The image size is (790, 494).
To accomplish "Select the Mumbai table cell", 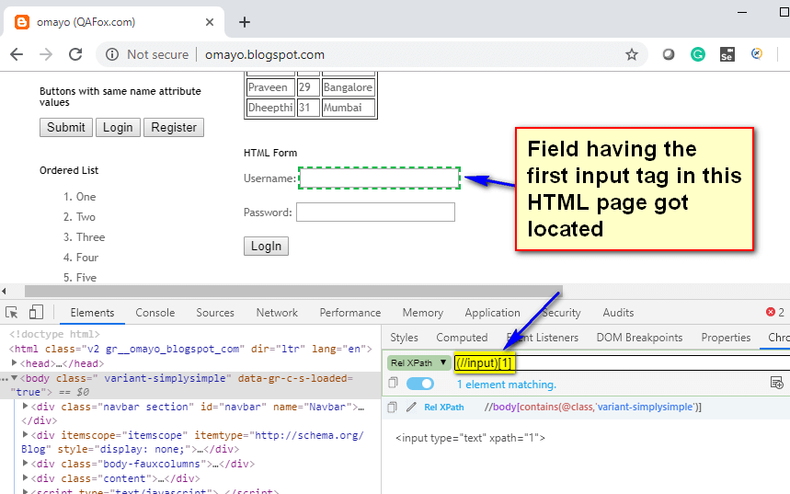I will (349, 108).
